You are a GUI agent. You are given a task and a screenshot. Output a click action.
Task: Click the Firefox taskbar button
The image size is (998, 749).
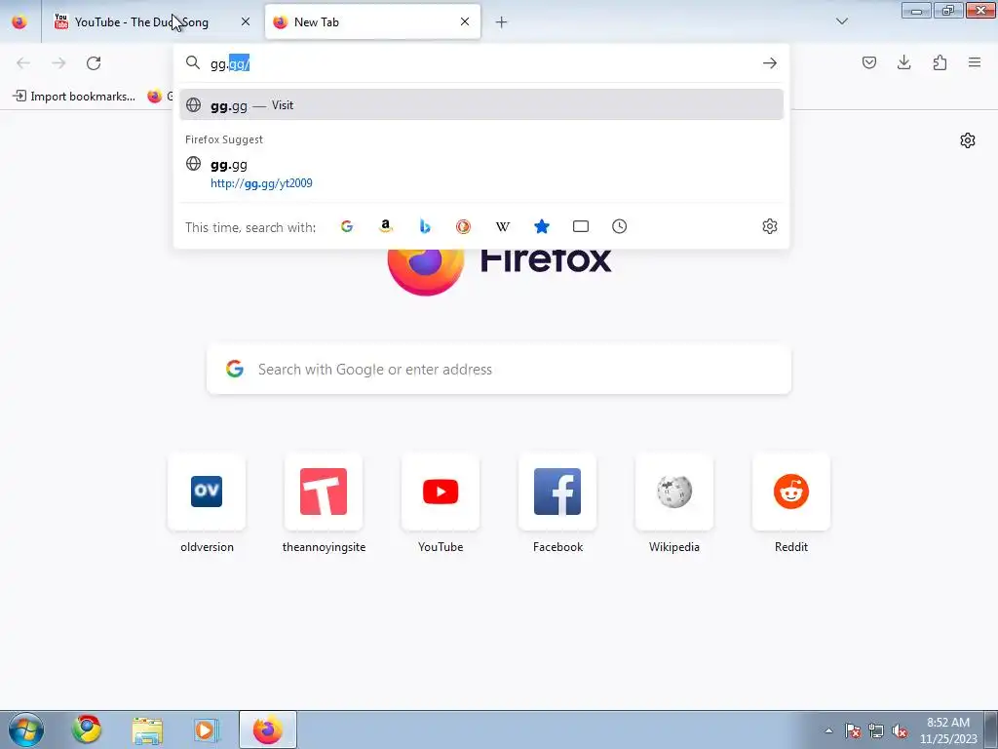tap(268, 729)
